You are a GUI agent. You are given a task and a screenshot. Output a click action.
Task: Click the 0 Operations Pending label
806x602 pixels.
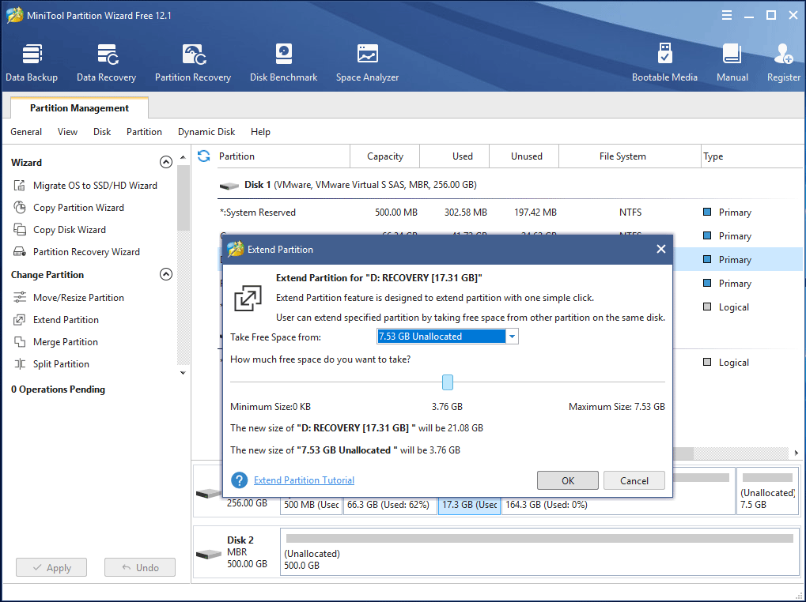pos(58,389)
